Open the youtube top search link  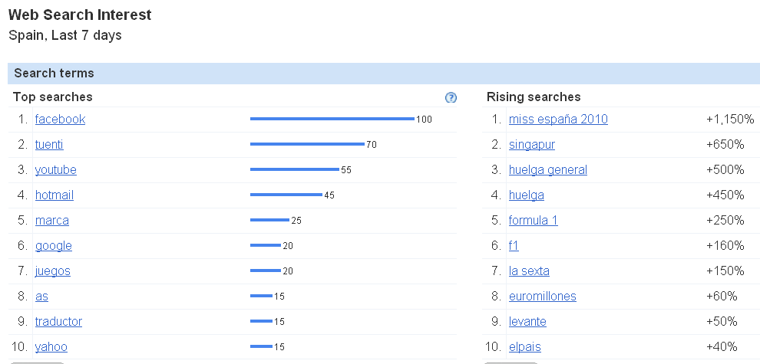point(56,170)
